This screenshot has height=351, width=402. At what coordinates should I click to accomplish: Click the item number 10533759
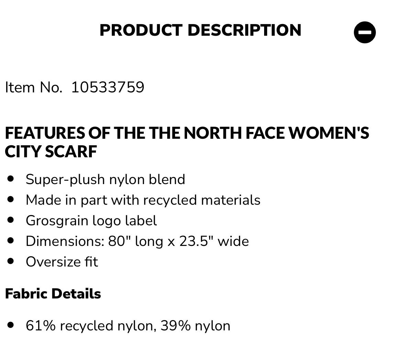(108, 87)
